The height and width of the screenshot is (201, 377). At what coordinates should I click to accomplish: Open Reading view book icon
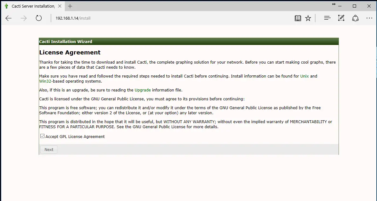(298, 18)
